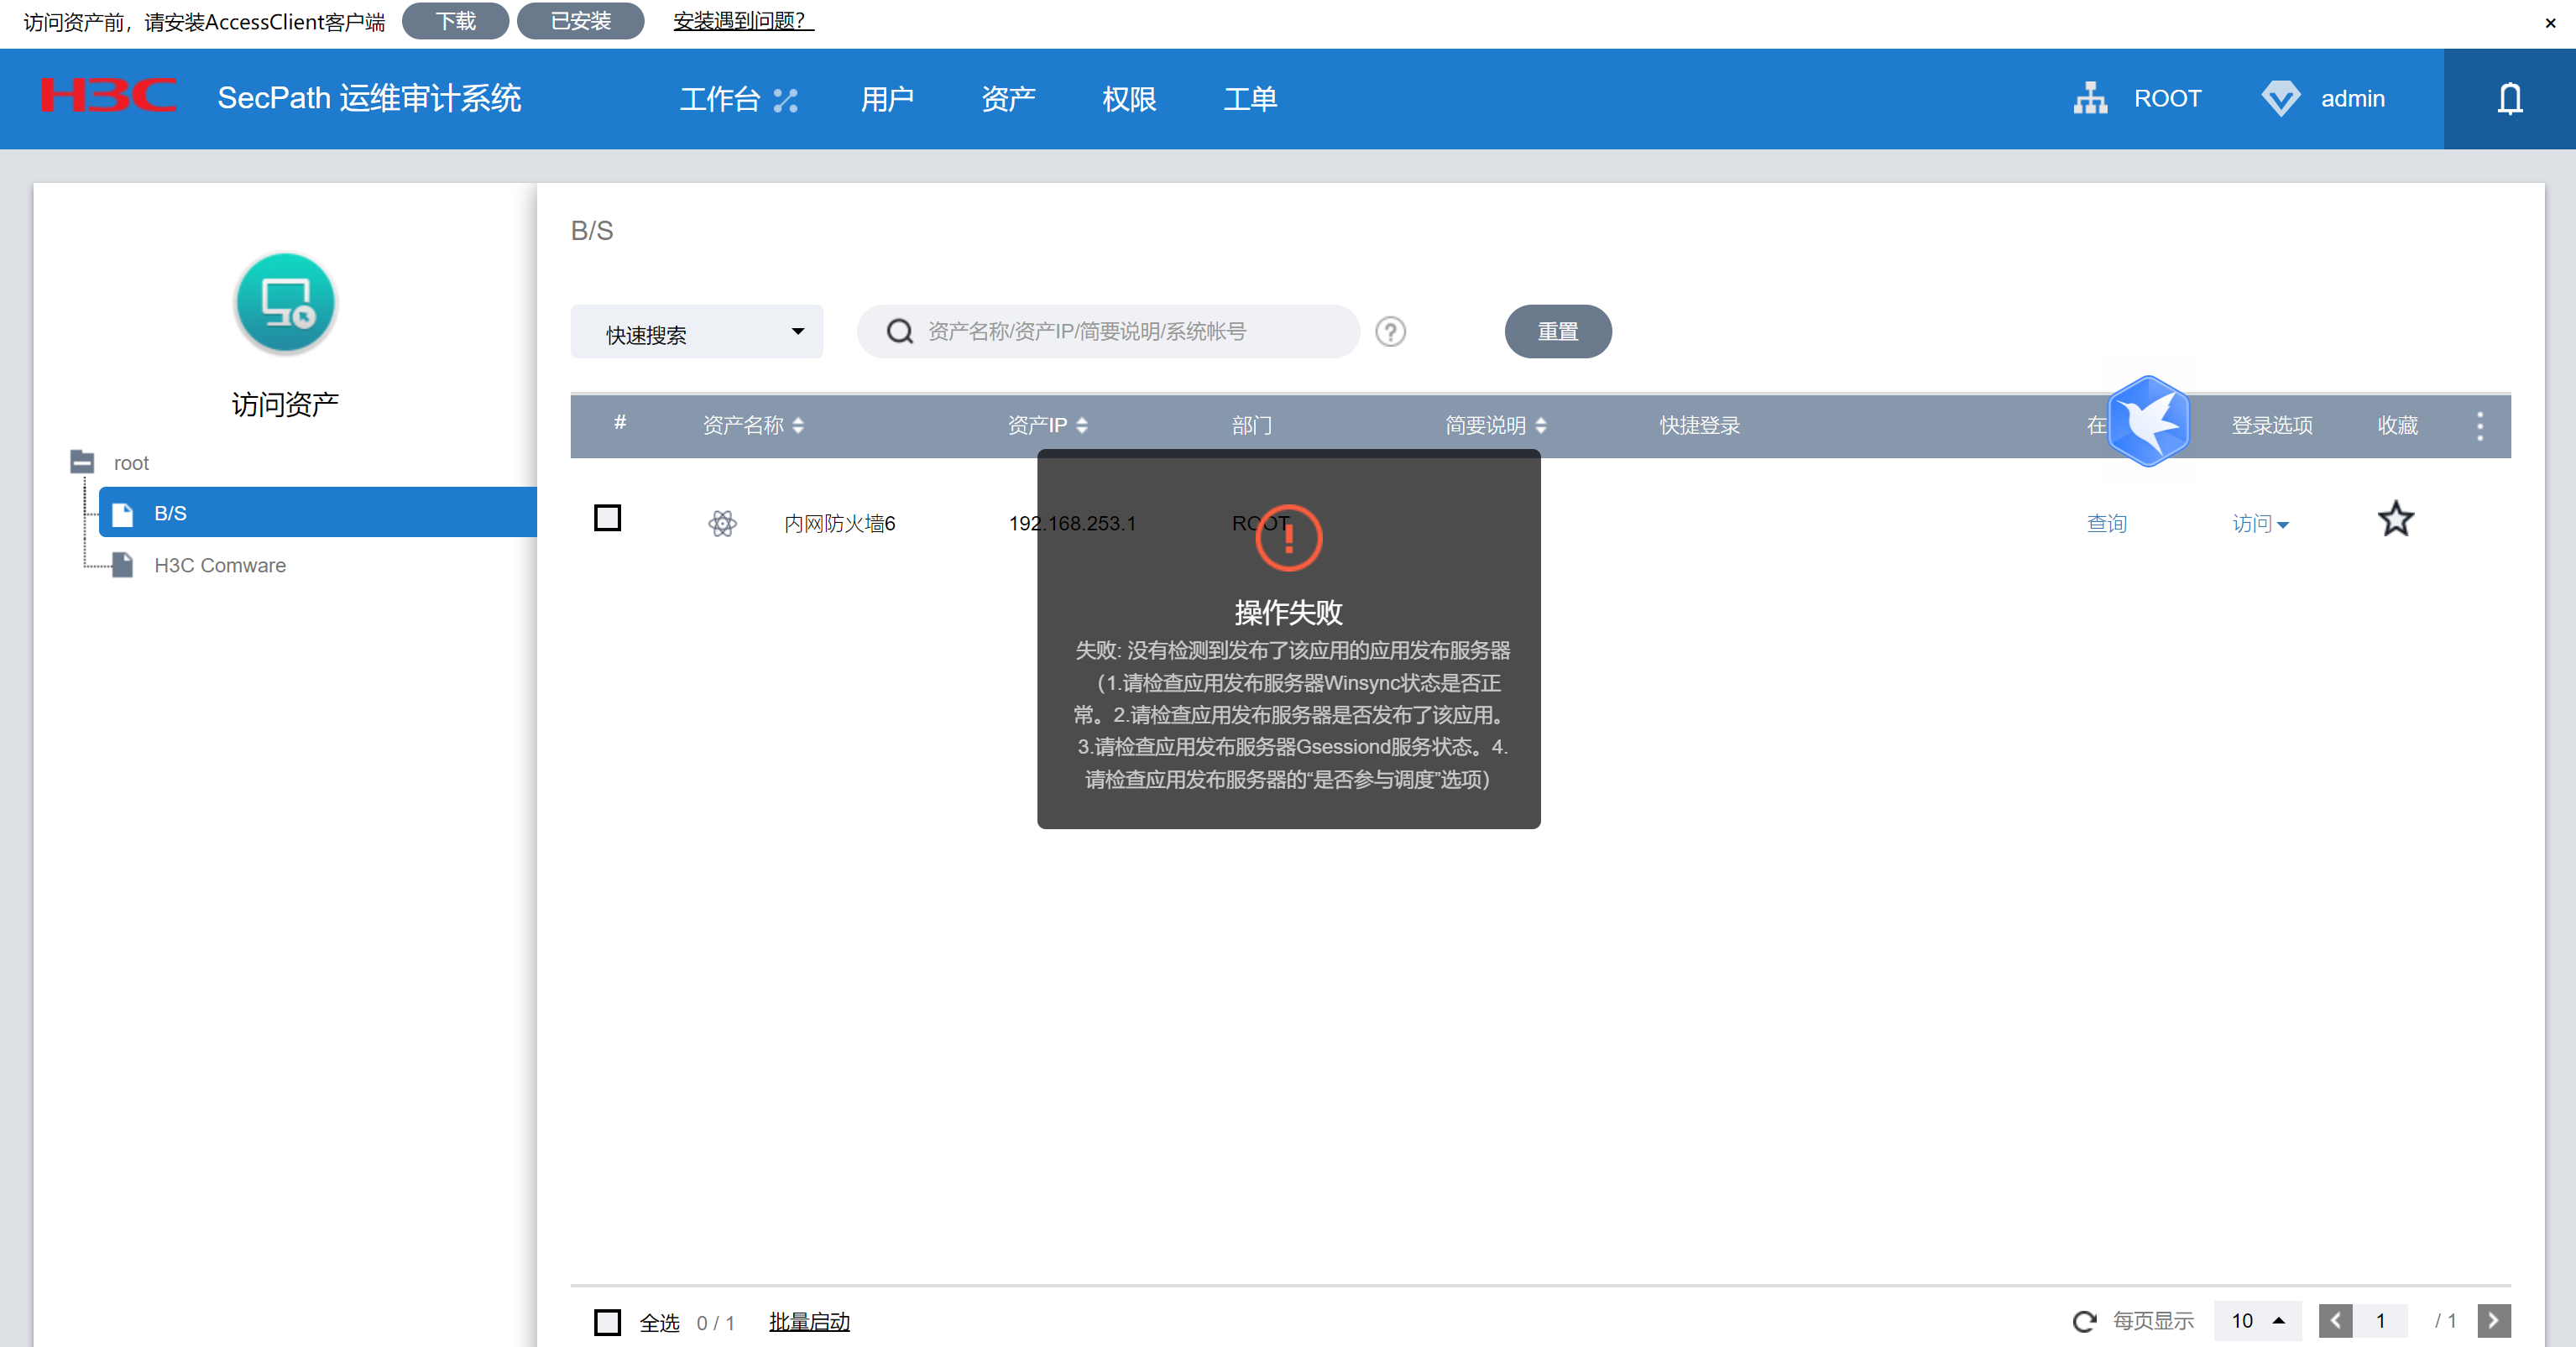Screen dimensions: 2576x1347
Task: Expand the 访问 login options dropdown
Action: pyautogui.click(x=2260, y=523)
